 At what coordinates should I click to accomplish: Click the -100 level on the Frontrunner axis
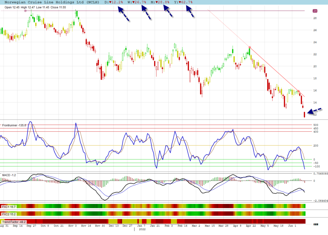point(316,167)
